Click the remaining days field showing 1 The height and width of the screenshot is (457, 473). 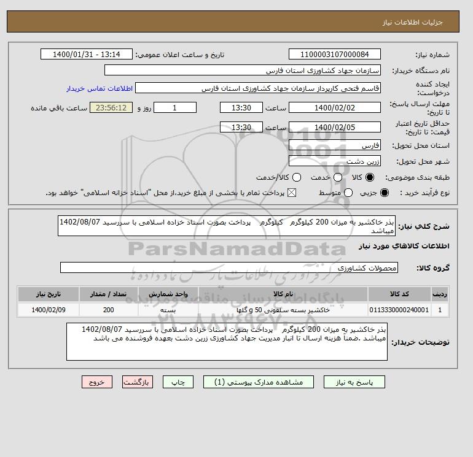click(175, 107)
